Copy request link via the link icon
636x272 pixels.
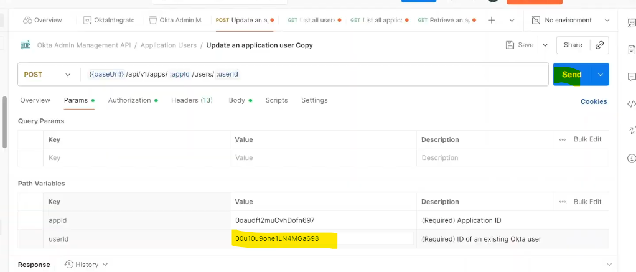[599, 45]
